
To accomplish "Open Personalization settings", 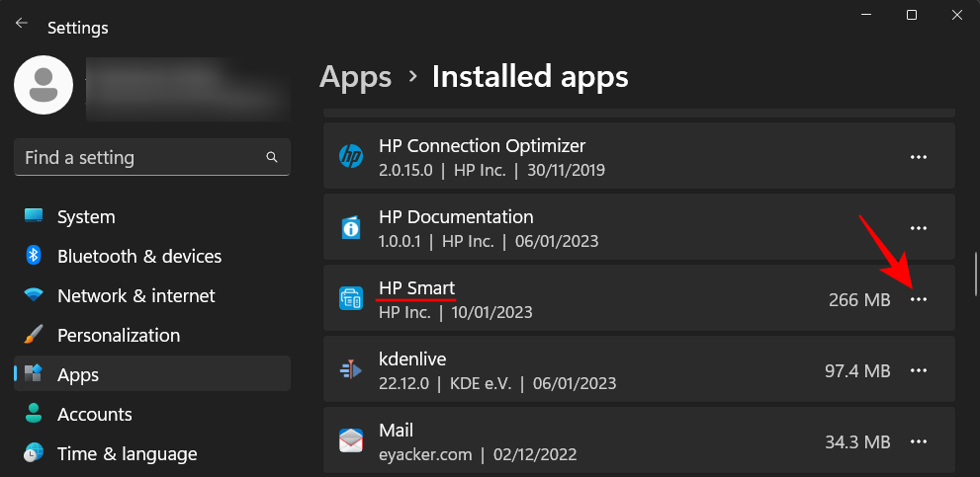I will (x=119, y=335).
